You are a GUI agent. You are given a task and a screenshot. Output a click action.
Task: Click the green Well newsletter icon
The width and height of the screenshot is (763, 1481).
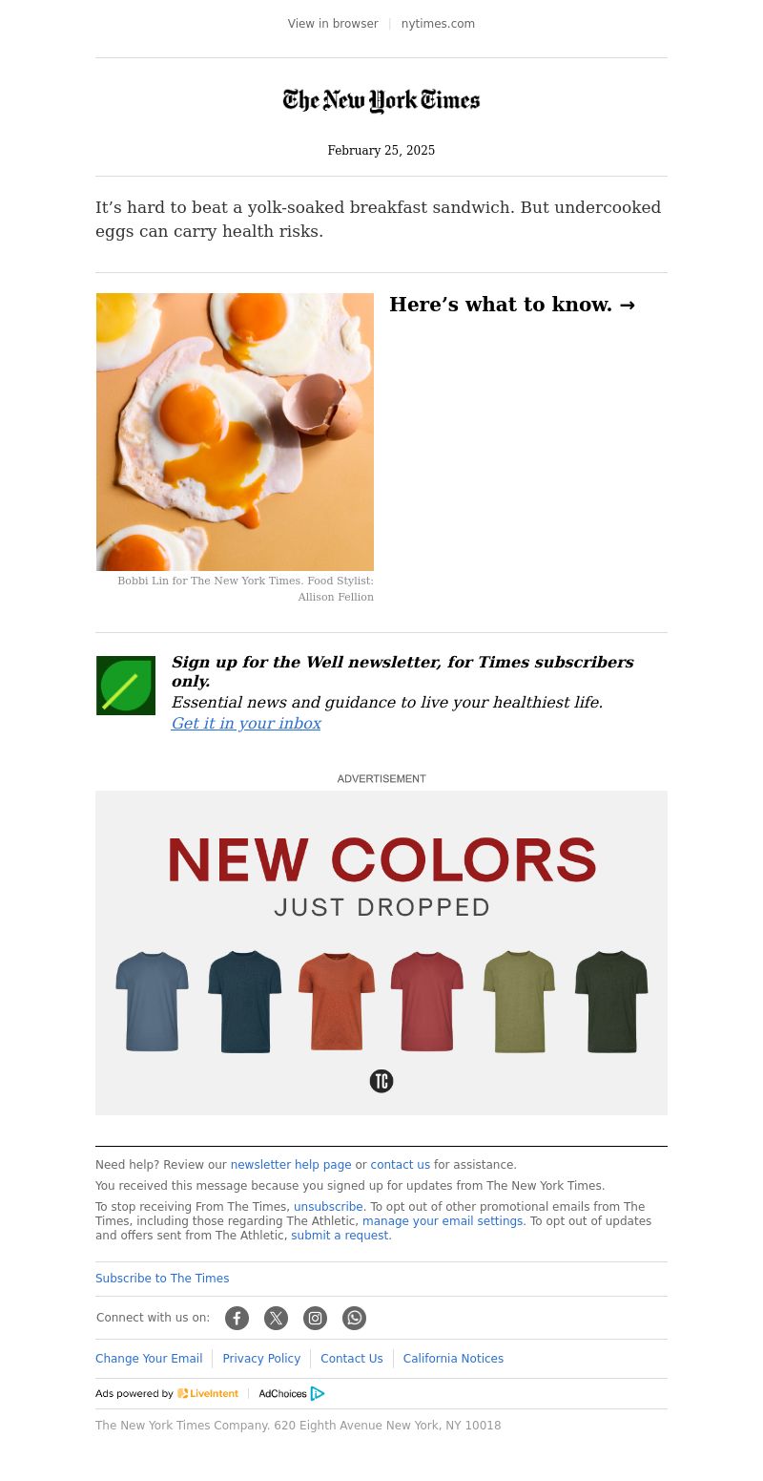[x=126, y=686]
